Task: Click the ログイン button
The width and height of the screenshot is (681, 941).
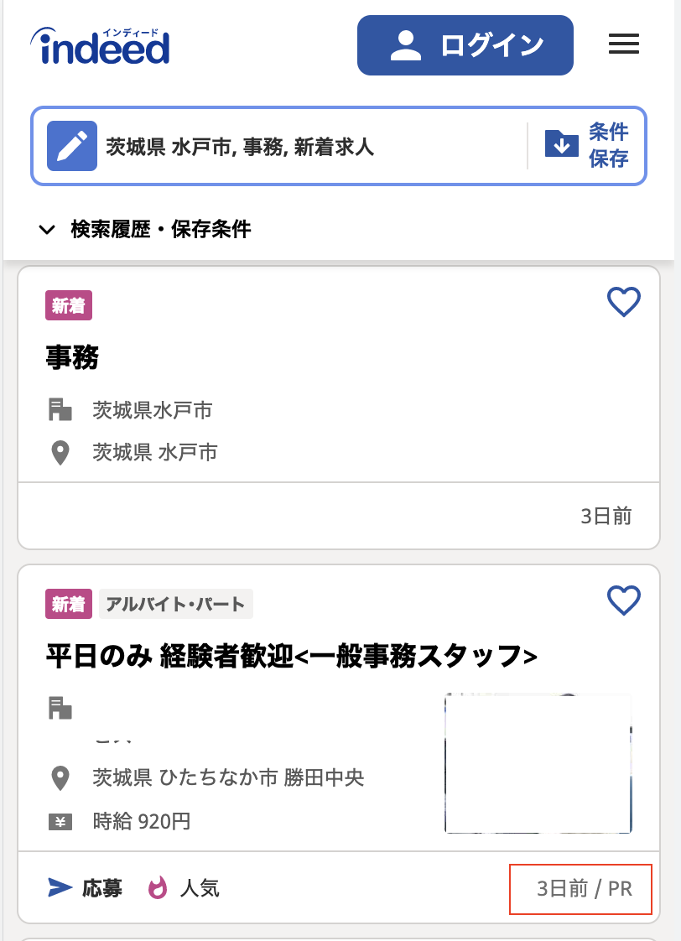Action: point(465,45)
